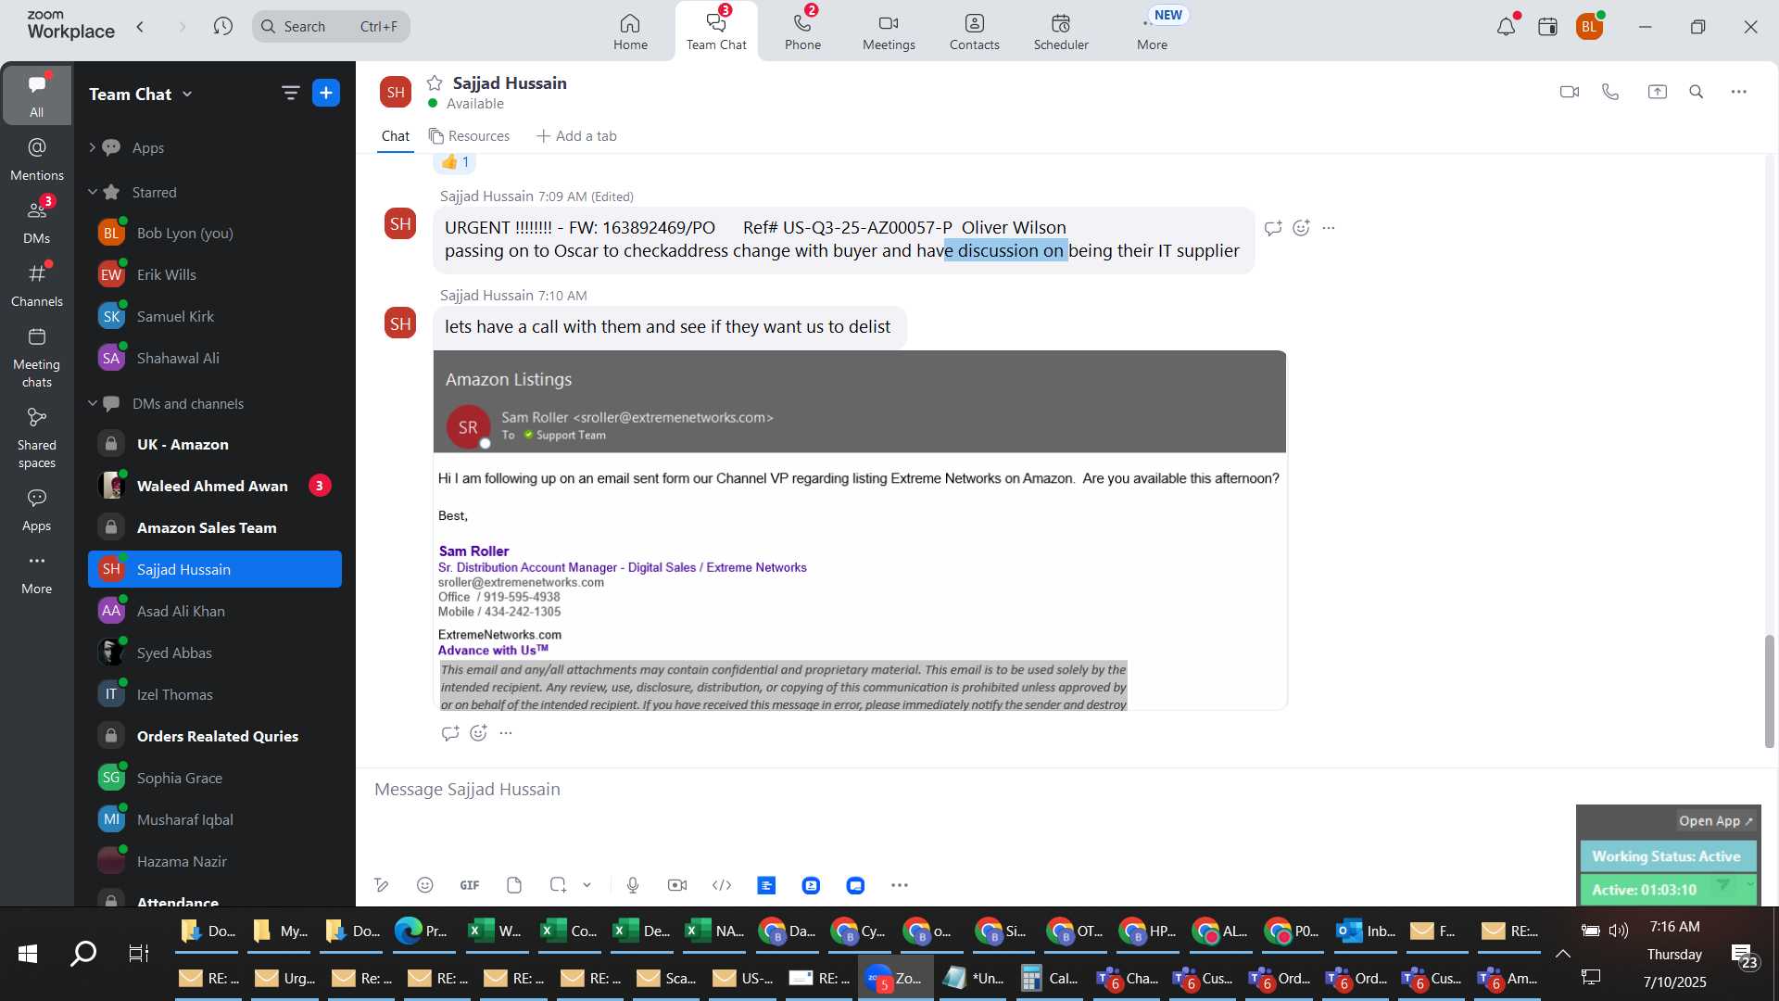Star the Sajjad Hussain conversation
Screen dimensions: 1779x1001
pos(435,82)
